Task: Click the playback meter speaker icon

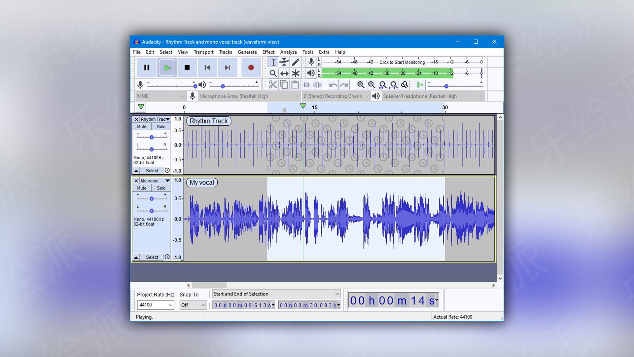Action: point(311,73)
